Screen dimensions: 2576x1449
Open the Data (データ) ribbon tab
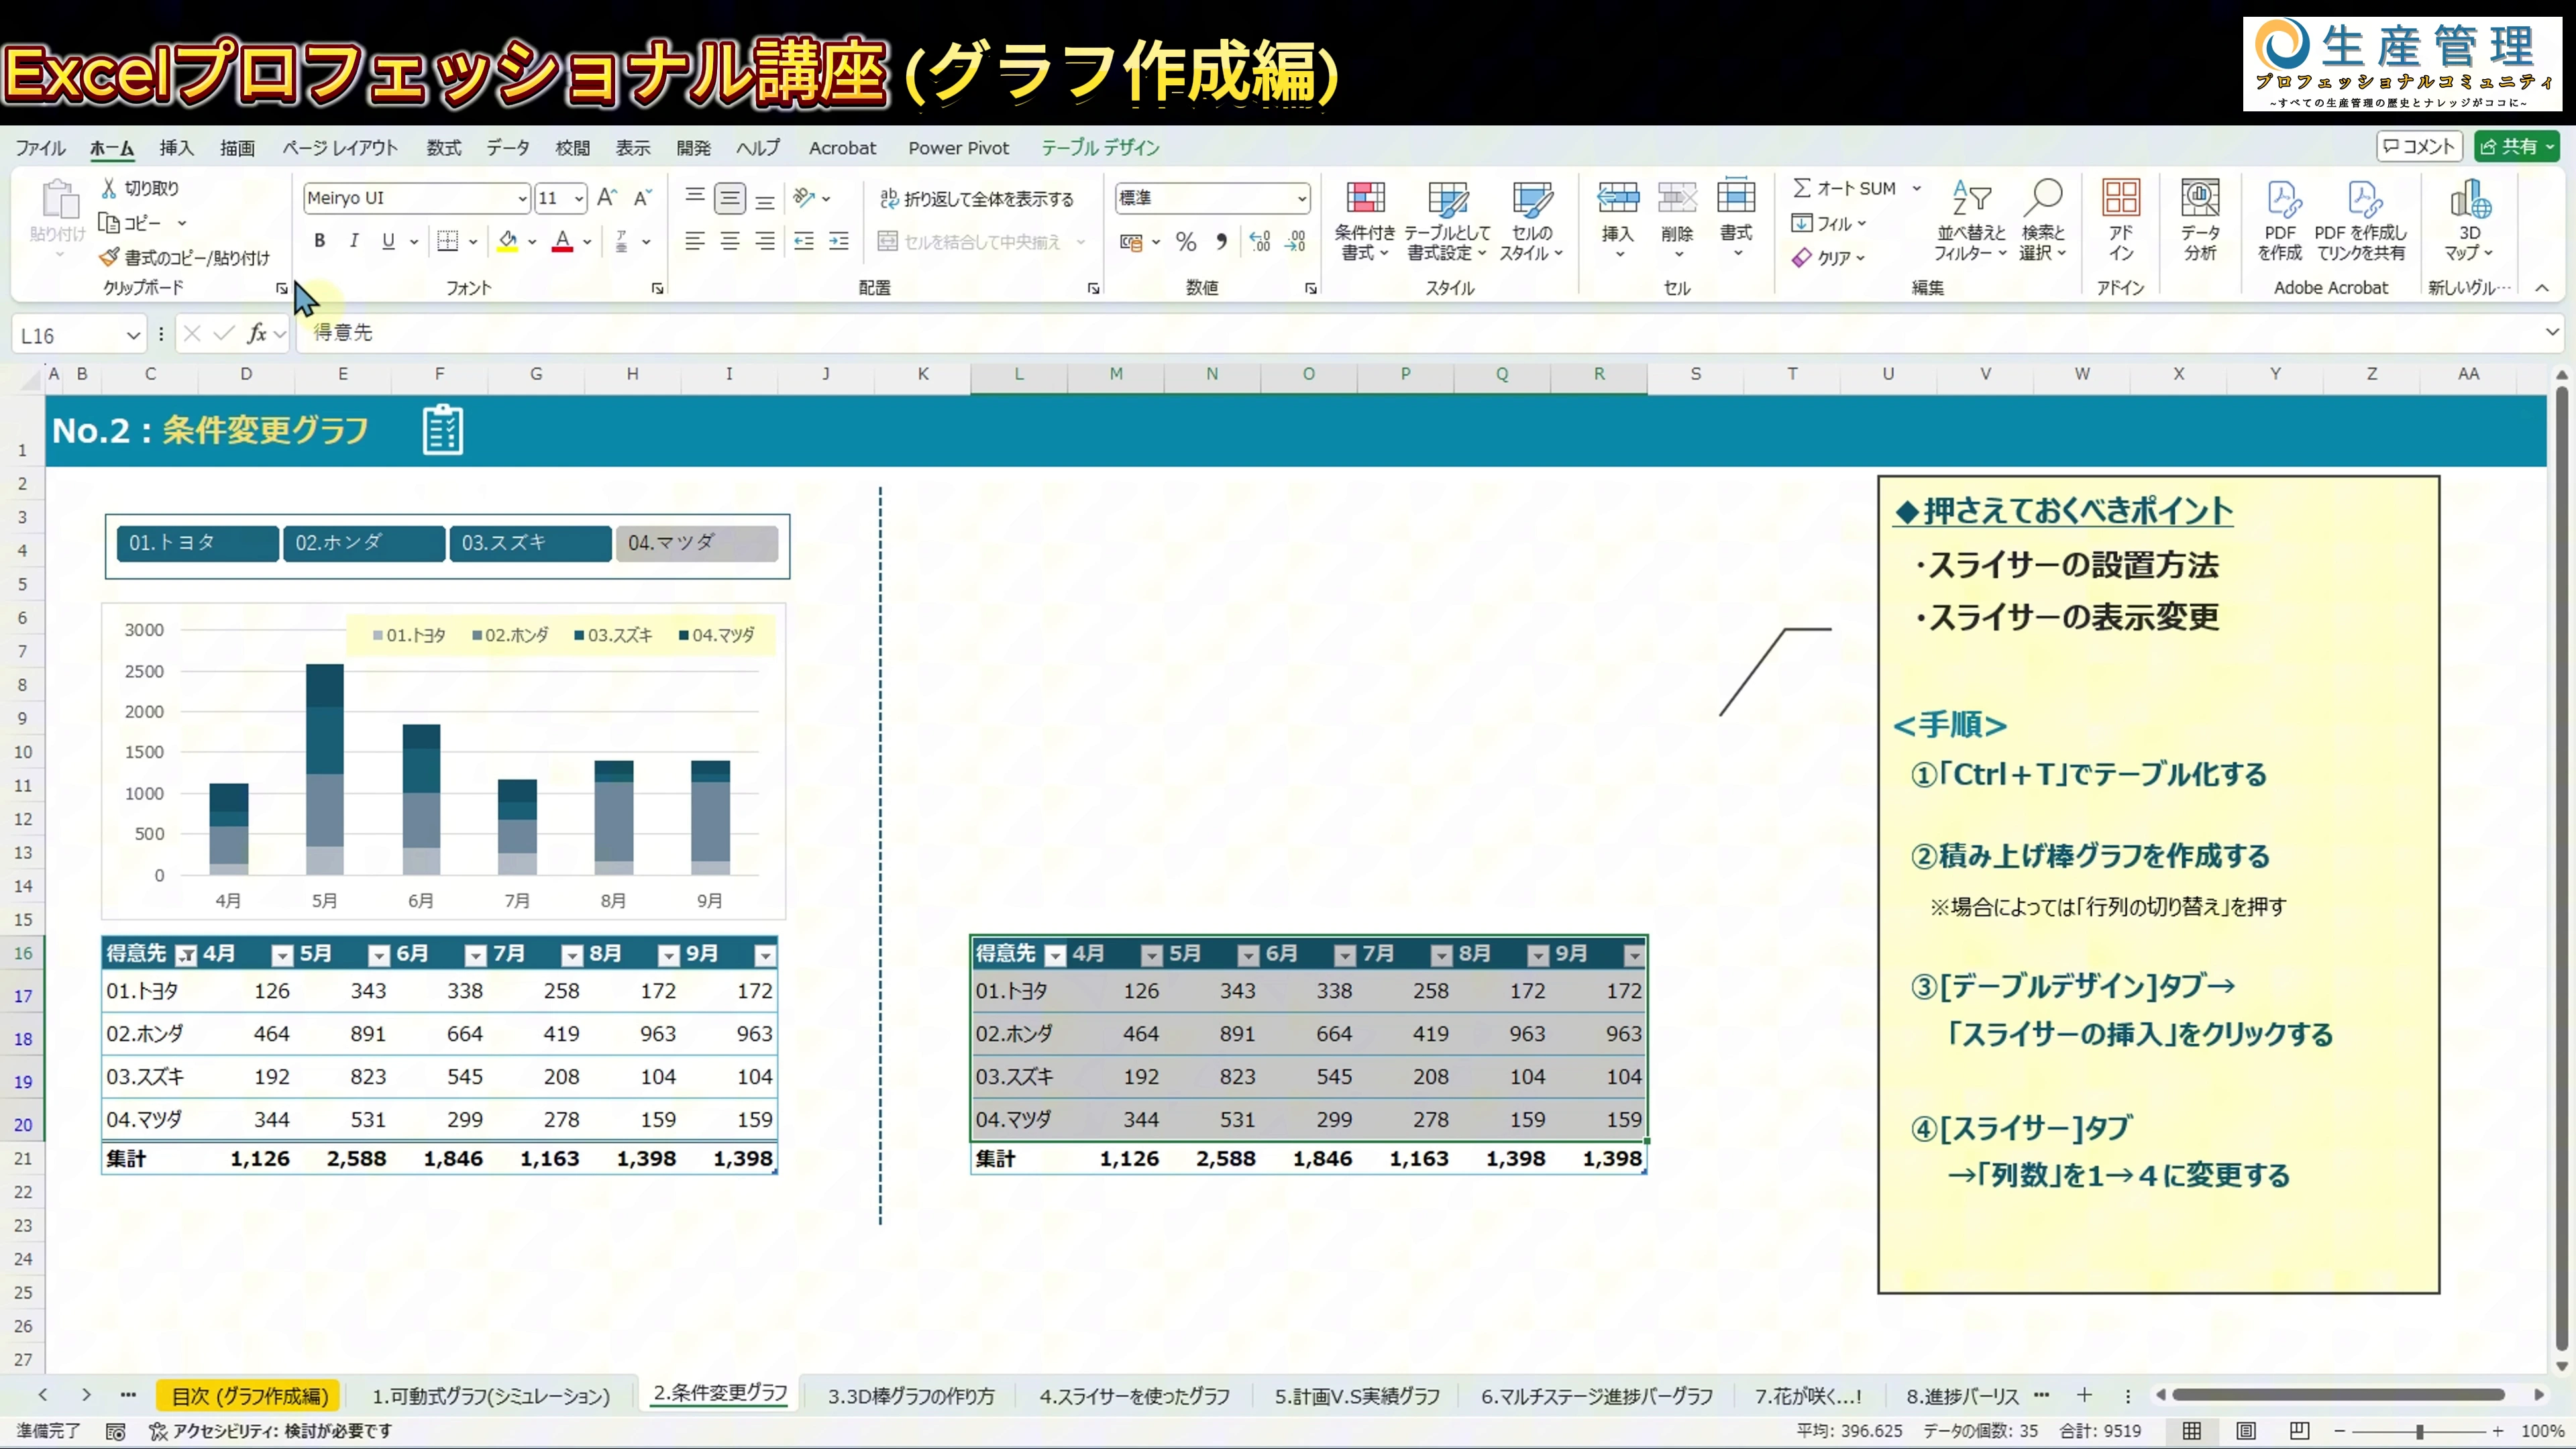(508, 148)
